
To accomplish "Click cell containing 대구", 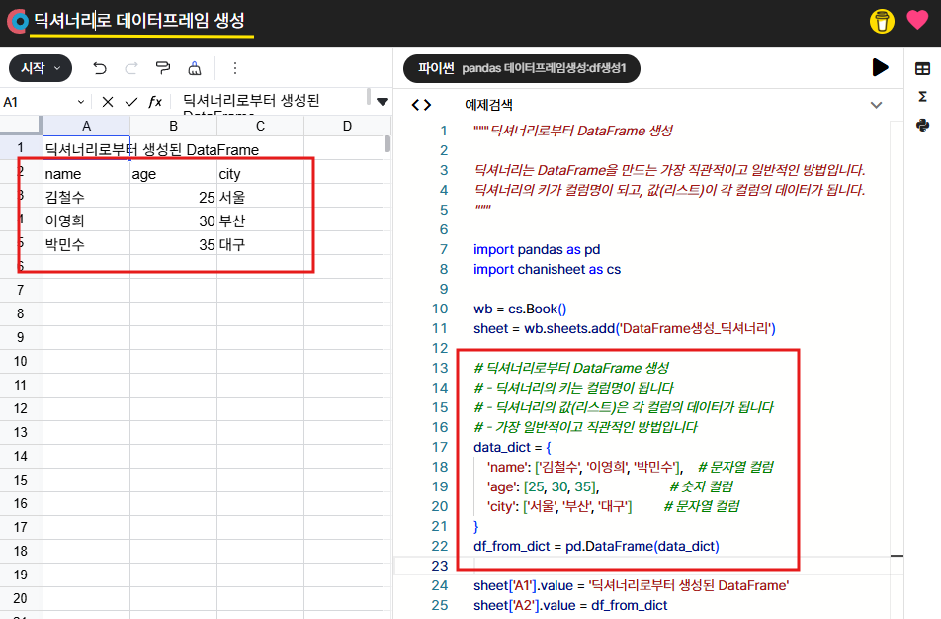I will click(261, 244).
